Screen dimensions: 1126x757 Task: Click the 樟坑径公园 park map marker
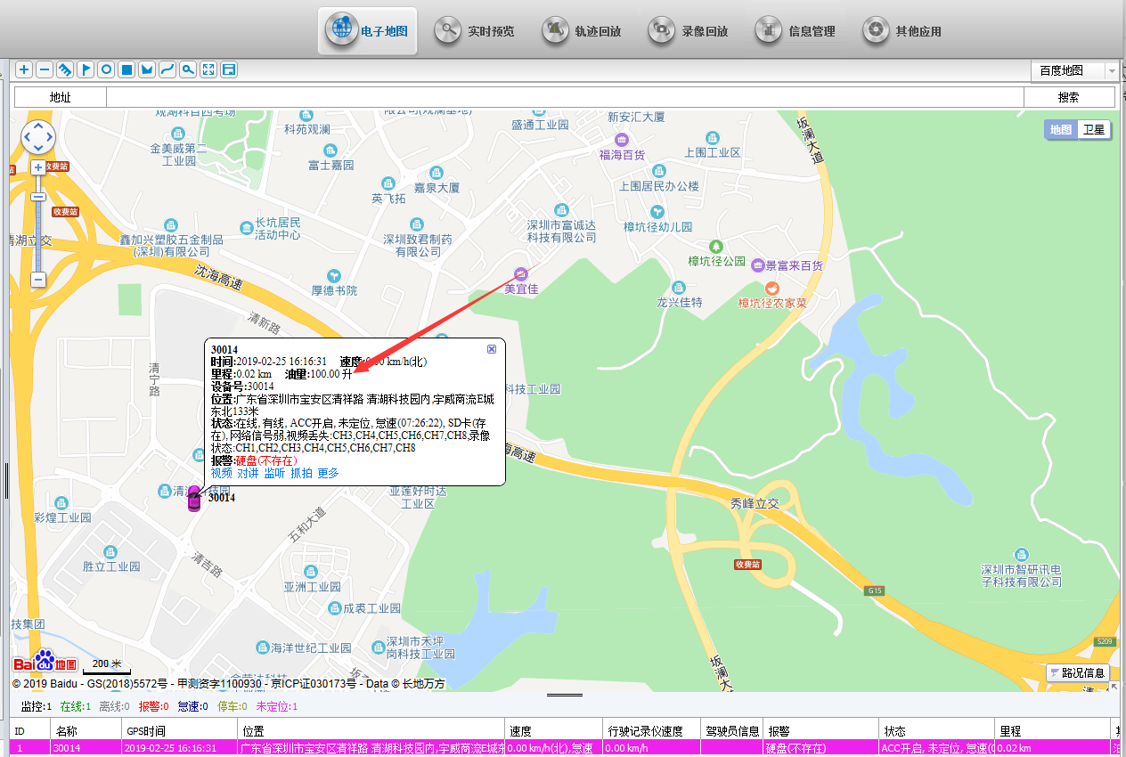tap(714, 245)
